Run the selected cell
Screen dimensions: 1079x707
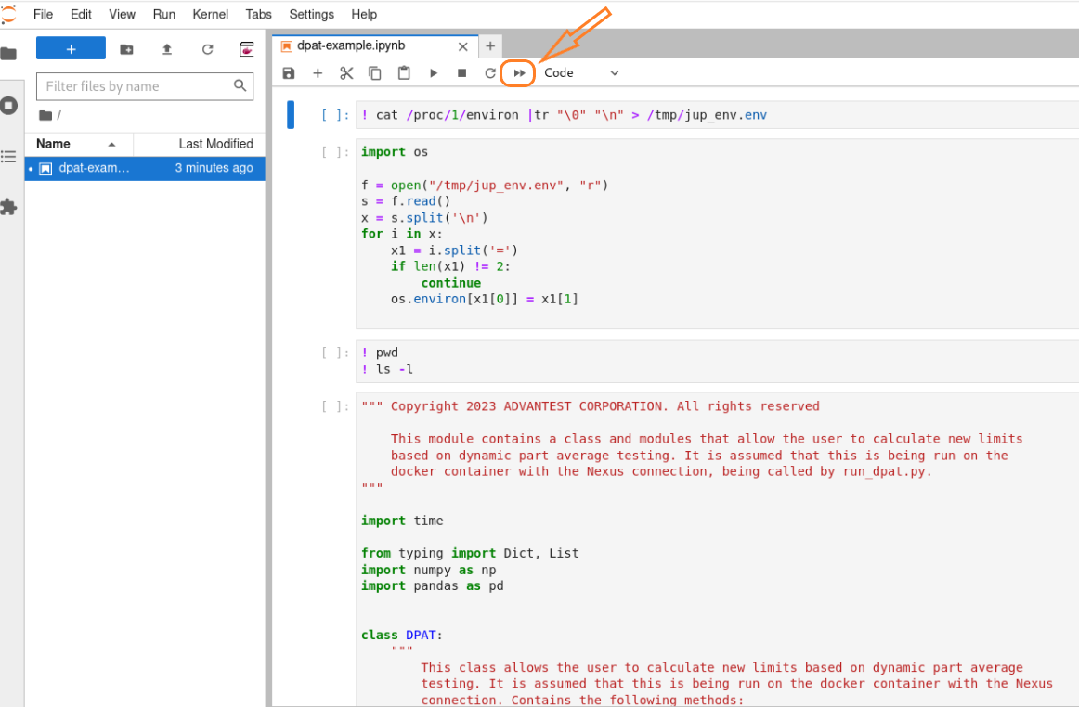[x=433, y=73]
